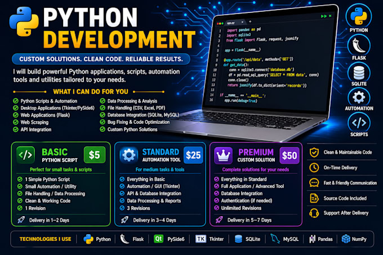The image size is (383, 255).
Task: Click the MySQL dolphin icon
Action: pos(275,239)
